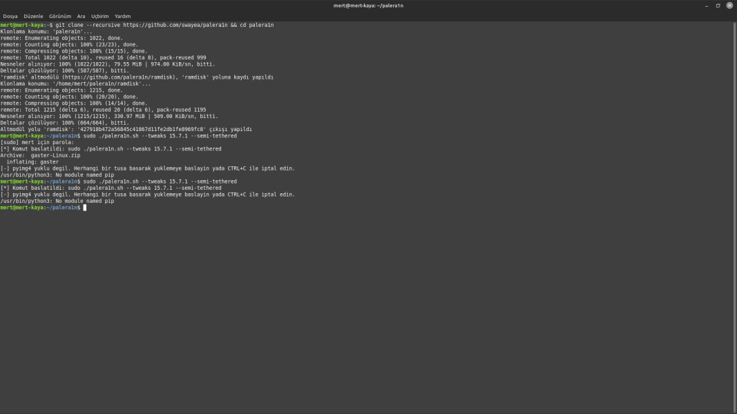The width and height of the screenshot is (737, 414).
Task: Open the Dosya menu
Action: click(x=10, y=16)
